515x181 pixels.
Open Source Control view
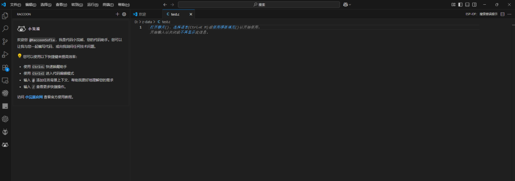(5, 41)
